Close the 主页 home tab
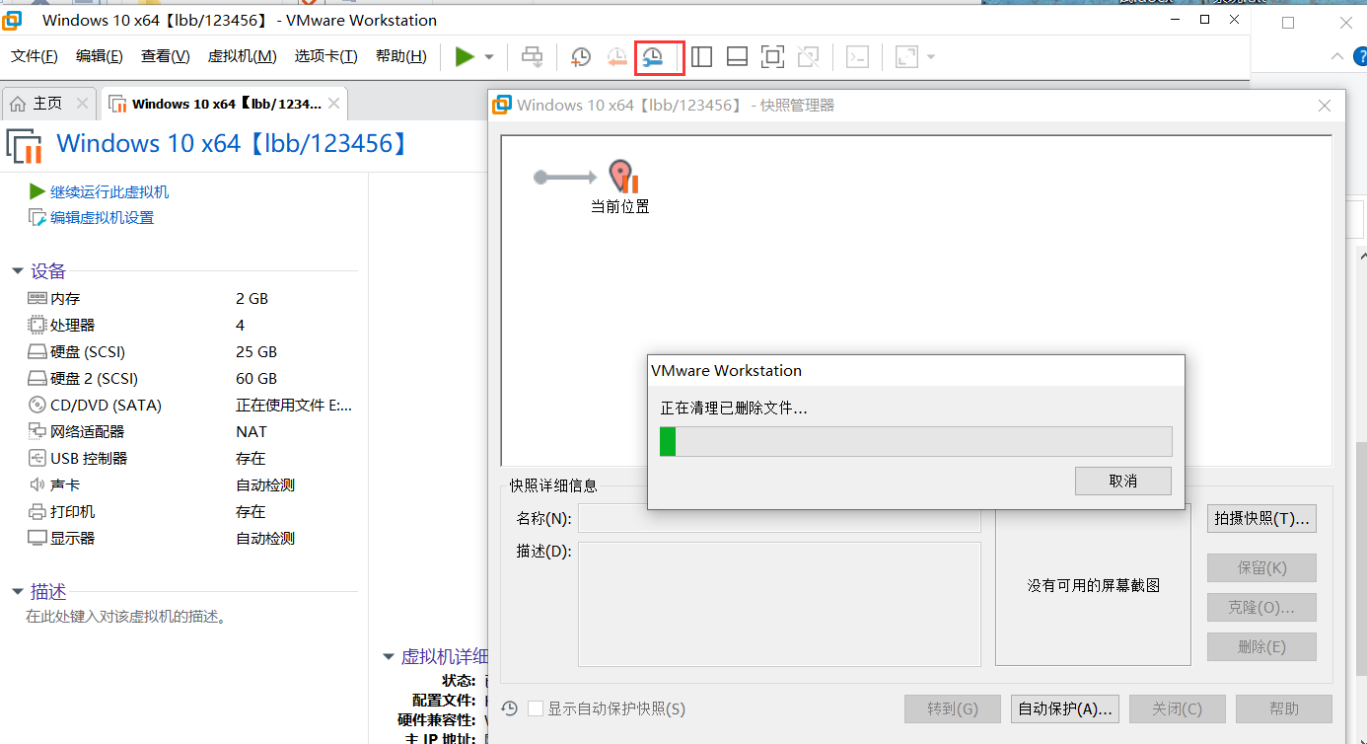This screenshot has height=744, width=1367. 82,104
